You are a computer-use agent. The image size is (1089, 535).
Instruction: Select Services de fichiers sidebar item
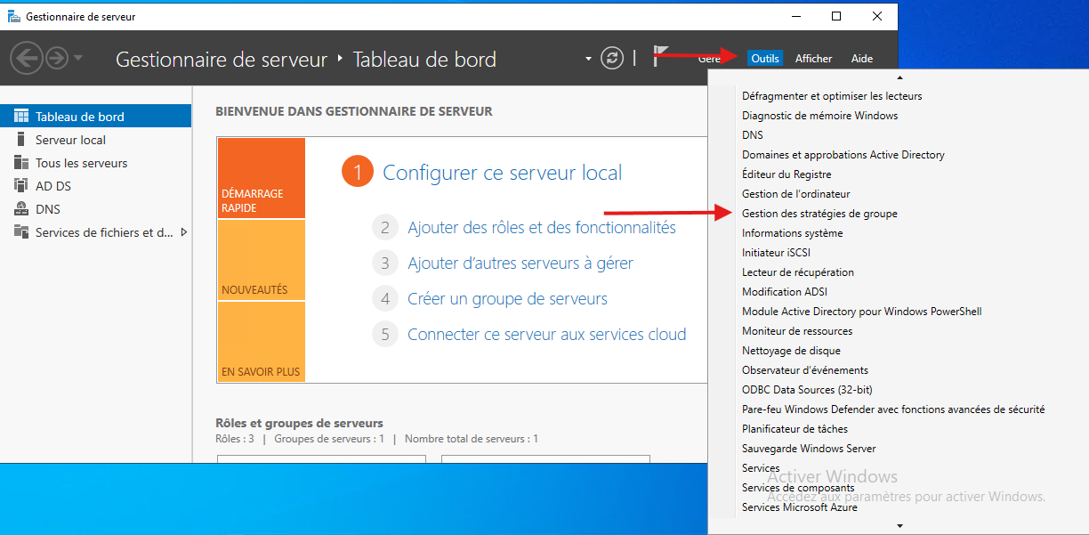pyautogui.click(x=96, y=232)
